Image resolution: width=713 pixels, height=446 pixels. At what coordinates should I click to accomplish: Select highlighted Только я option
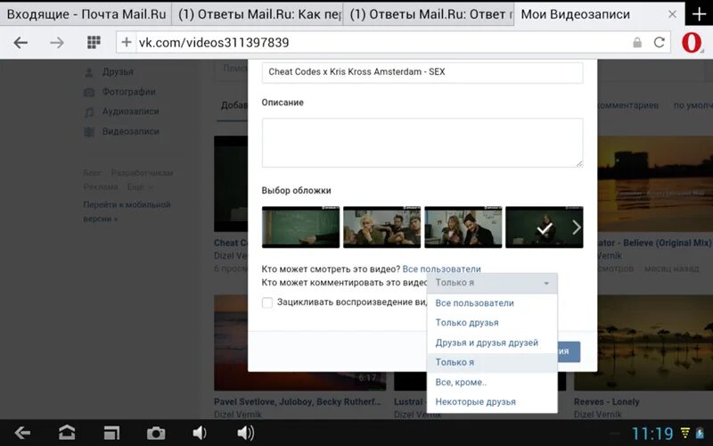492,362
